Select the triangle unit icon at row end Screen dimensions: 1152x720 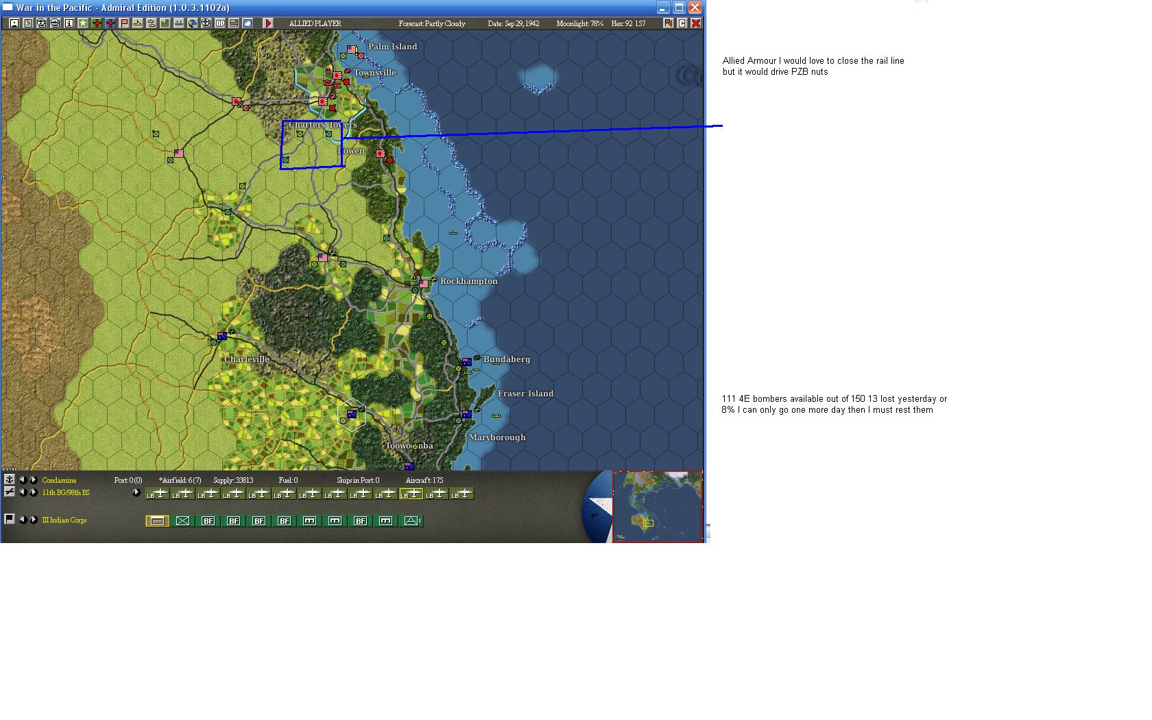click(411, 521)
